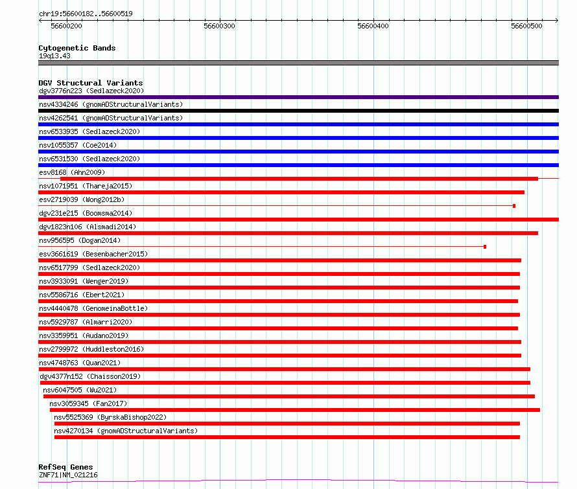Click the red bar under dgv231e215
This screenshot has height=489, width=577.
click(298, 220)
